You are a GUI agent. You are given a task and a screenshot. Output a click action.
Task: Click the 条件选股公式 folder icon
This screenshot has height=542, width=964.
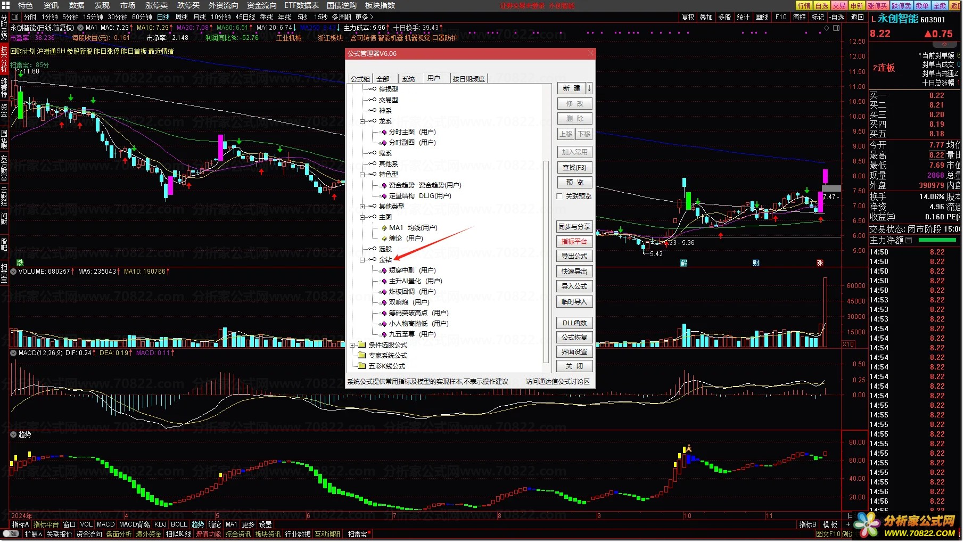coord(362,344)
